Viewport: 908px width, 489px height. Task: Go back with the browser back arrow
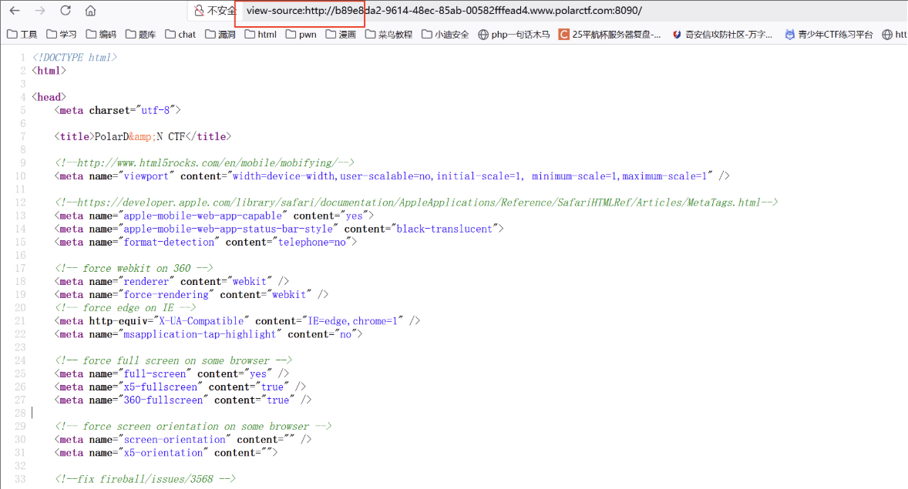15,11
